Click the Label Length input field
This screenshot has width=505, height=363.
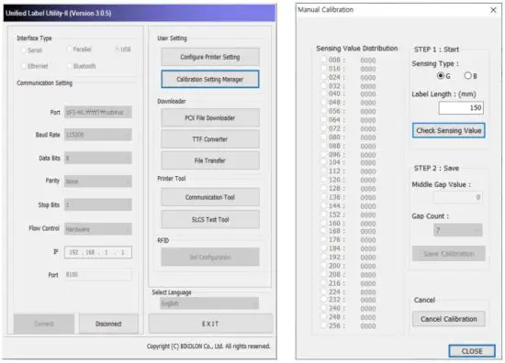[x=461, y=108]
